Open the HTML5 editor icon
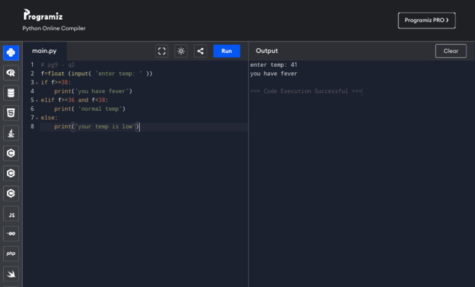Image resolution: width=475 pixels, height=287 pixels. point(11,113)
